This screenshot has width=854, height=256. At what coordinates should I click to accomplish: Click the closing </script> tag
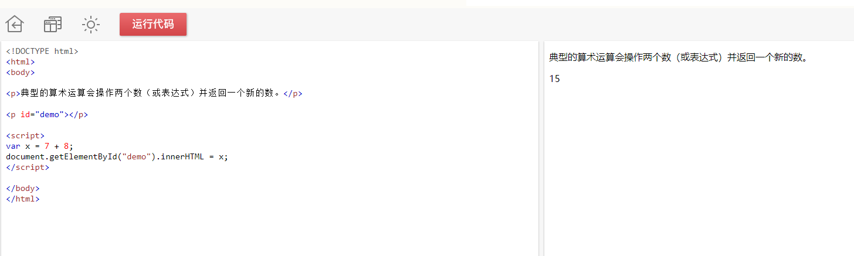coord(28,167)
